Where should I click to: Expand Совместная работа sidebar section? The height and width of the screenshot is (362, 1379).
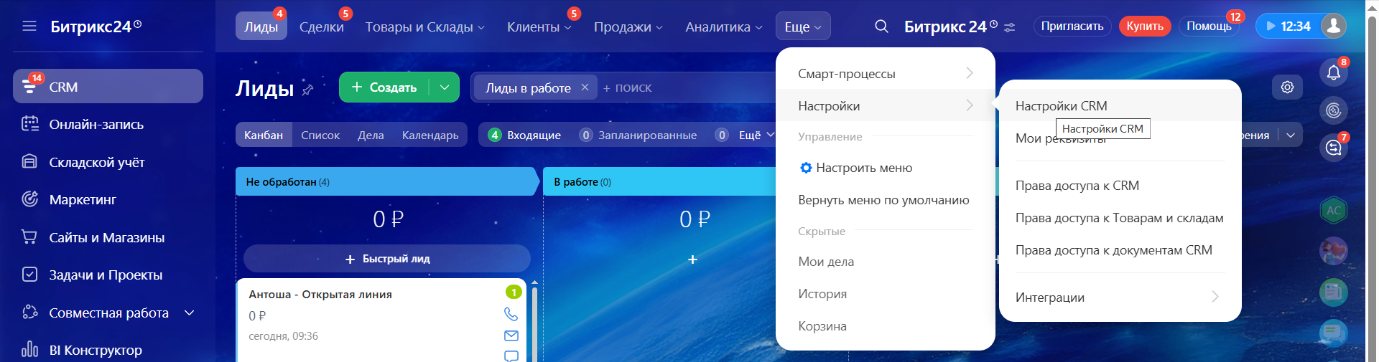tap(190, 313)
